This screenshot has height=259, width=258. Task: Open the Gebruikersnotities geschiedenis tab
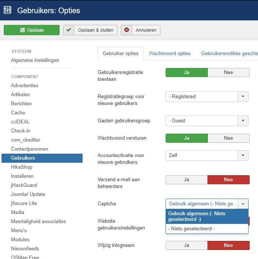[229, 54]
